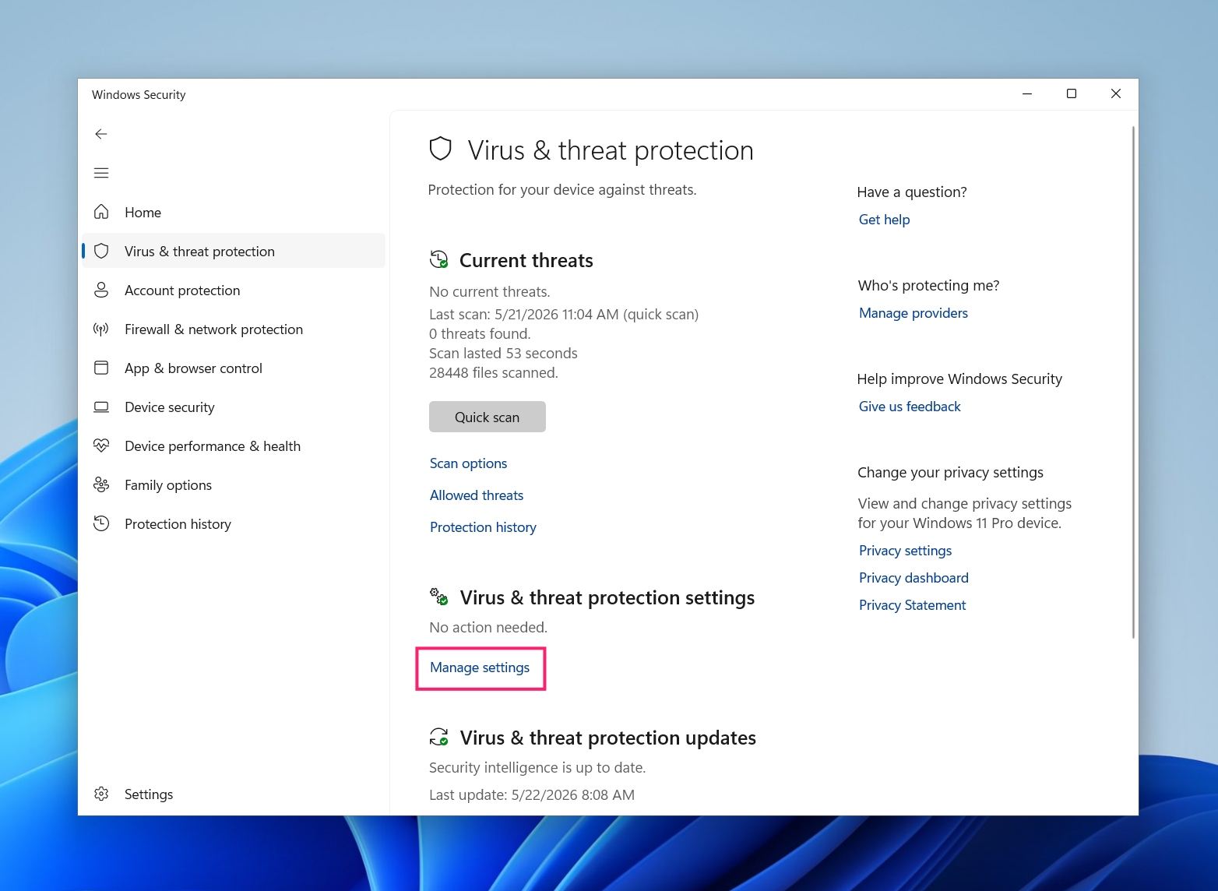Click the vertical scrollbar thumb
The height and width of the screenshot is (891, 1218).
[x=1133, y=382]
